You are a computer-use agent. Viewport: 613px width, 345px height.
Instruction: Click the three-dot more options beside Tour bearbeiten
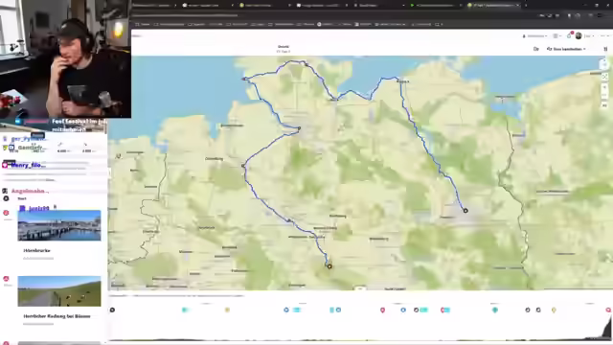click(605, 49)
